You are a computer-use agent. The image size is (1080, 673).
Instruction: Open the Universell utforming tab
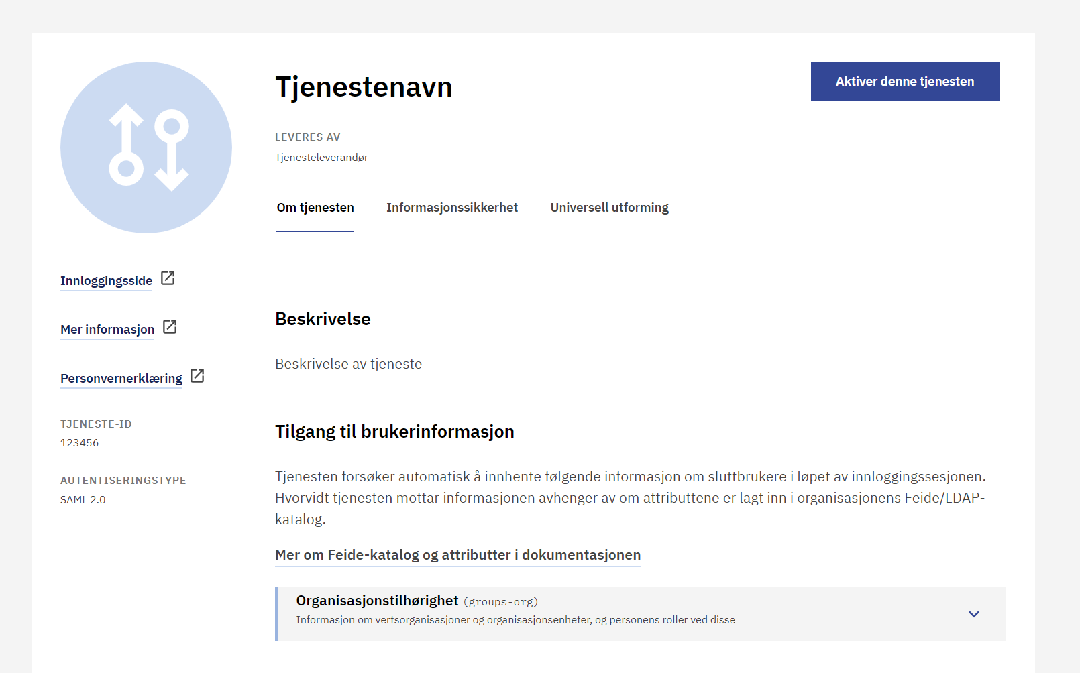click(609, 208)
